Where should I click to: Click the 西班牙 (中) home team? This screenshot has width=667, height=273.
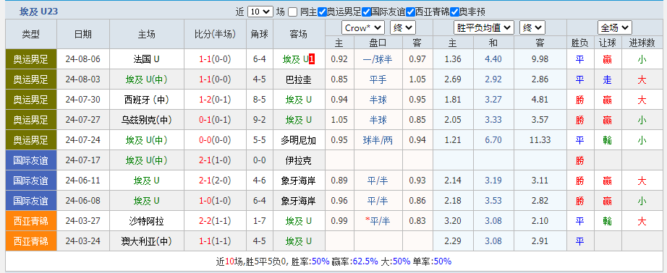[146, 100]
